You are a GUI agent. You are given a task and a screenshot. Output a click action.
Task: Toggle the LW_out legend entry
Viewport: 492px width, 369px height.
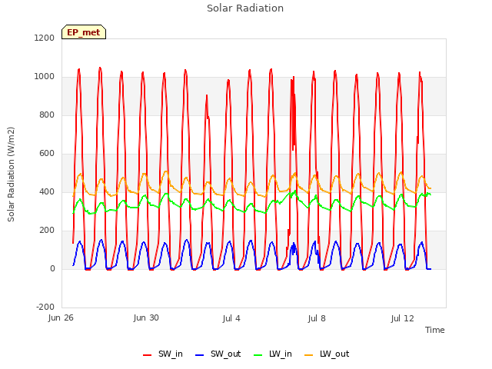(327, 354)
